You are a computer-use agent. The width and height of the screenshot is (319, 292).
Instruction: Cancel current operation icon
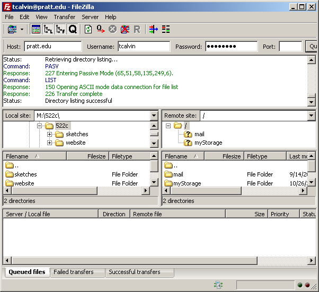[x=113, y=30]
